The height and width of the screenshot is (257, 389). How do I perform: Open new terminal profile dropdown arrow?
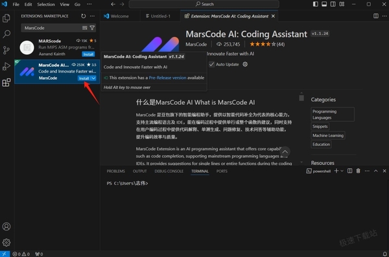coord(342,171)
